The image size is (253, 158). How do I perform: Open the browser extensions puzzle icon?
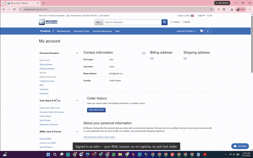click(224, 9)
